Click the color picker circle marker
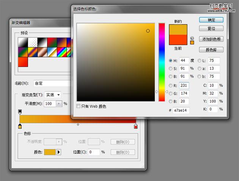 (x=148, y=31)
